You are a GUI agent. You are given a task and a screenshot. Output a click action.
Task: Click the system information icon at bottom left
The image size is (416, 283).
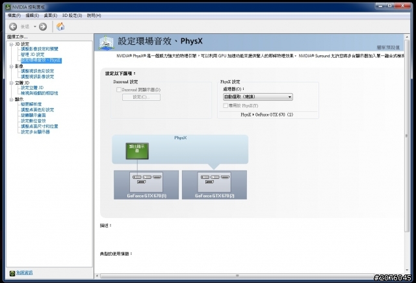click(x=12, y=273)
